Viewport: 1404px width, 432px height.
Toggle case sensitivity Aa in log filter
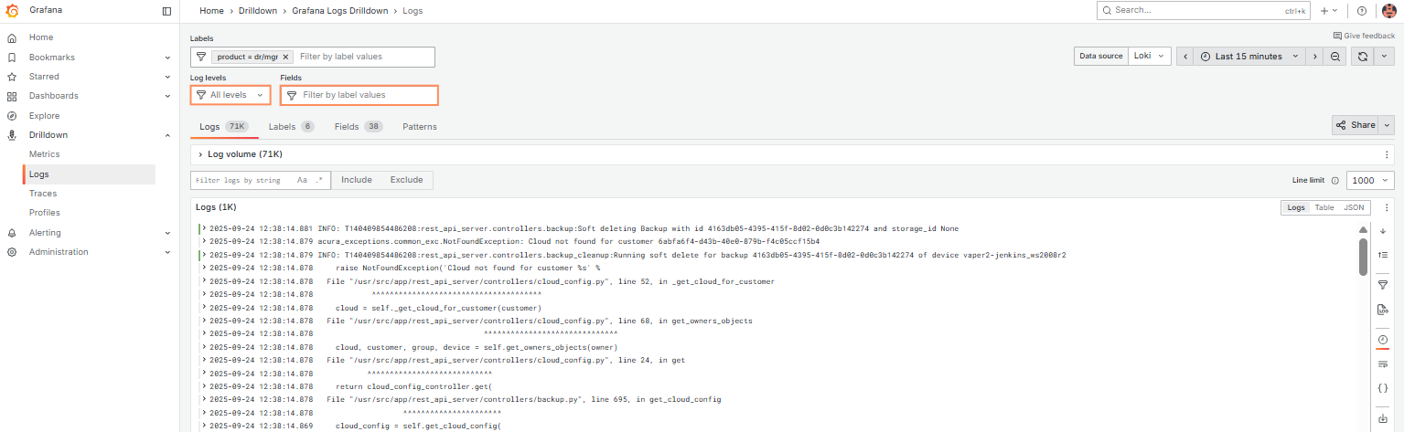[x=302, y=180]
